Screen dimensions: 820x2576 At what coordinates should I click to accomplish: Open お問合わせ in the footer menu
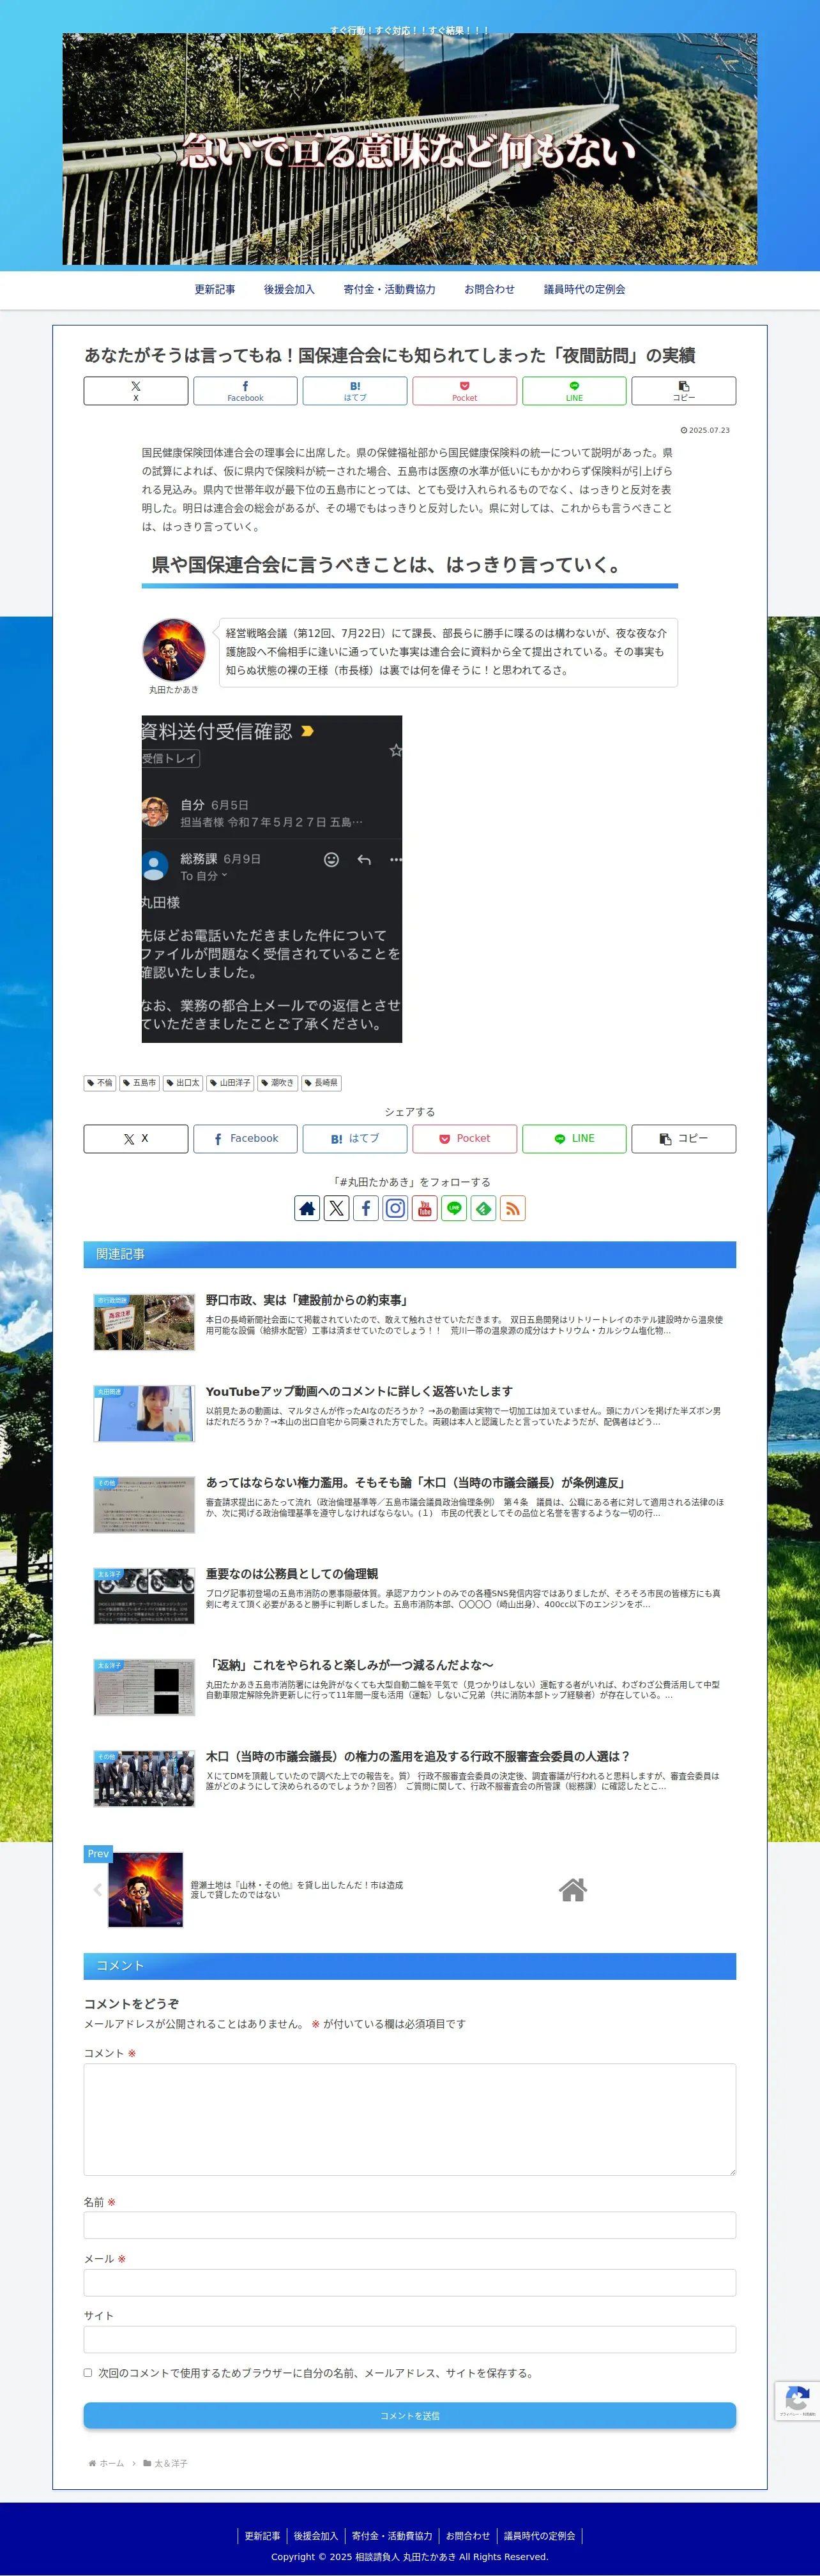pyautogui.click(x=468, y=2535)
